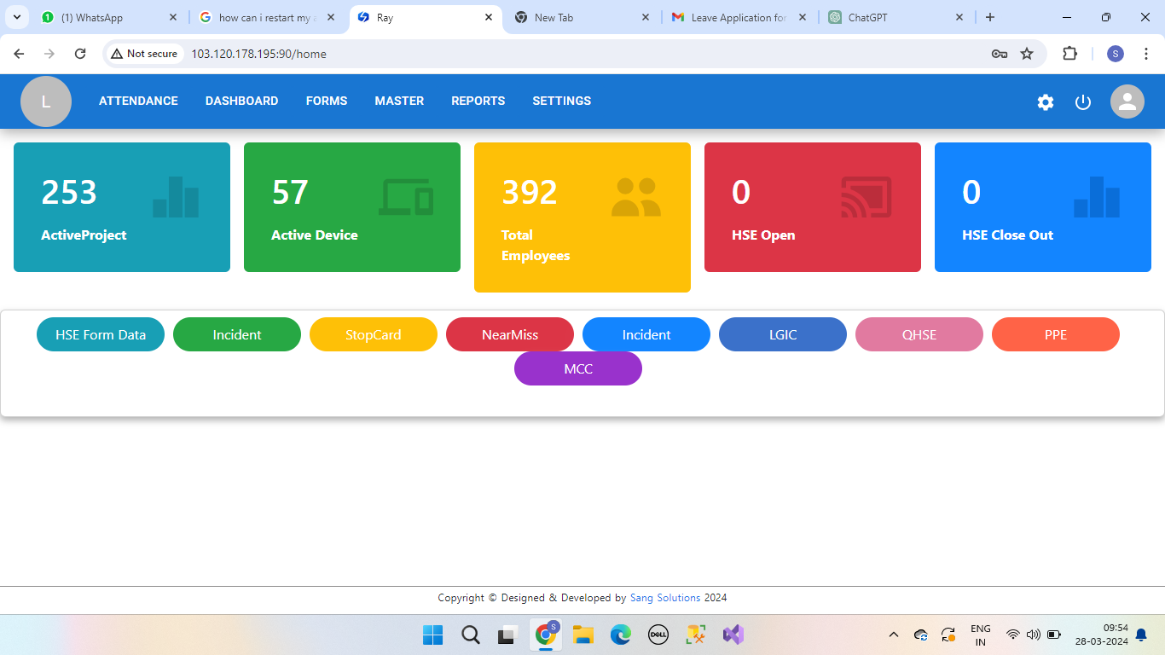The image size is (1165, 655).
Task: Click the settings gear icon in header
Action: tap(1046, 102)
